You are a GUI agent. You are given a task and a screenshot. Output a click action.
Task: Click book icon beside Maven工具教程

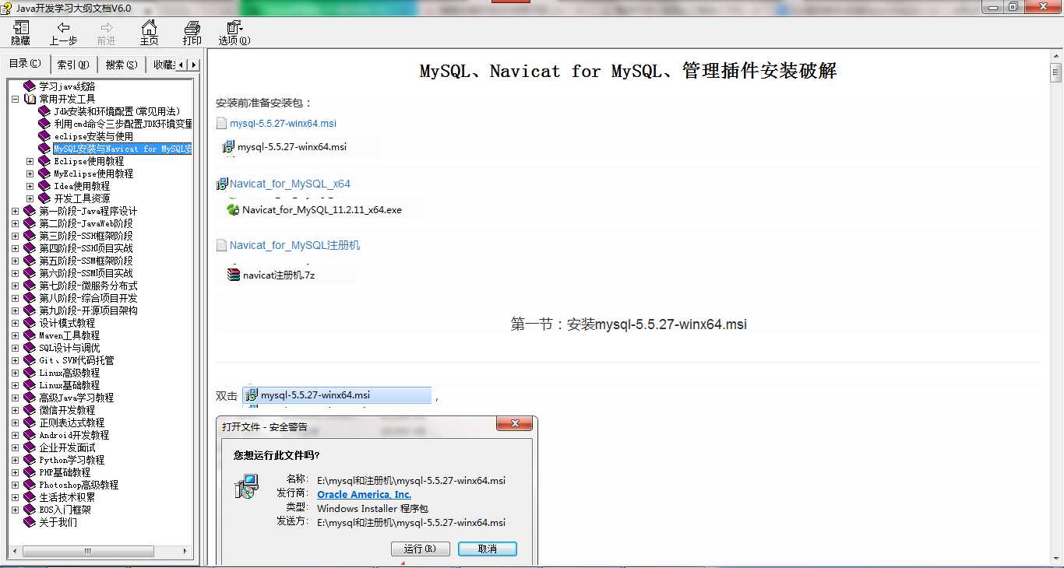pyautogui.click(x=30, y=335)
